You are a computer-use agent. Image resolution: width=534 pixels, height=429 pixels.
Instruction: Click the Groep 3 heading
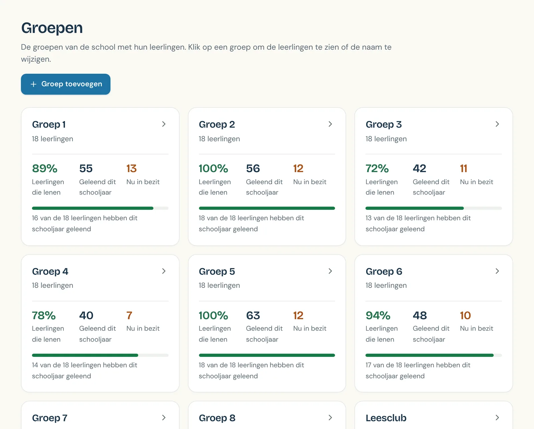384,124
